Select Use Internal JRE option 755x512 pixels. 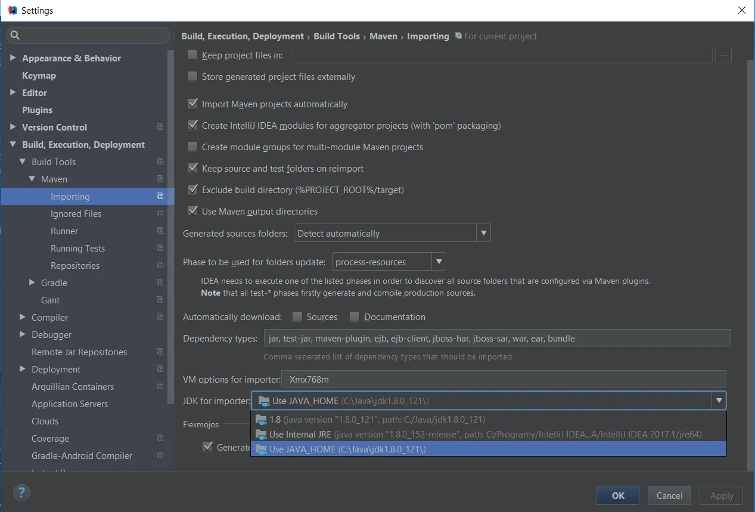(x=489, y=435)
